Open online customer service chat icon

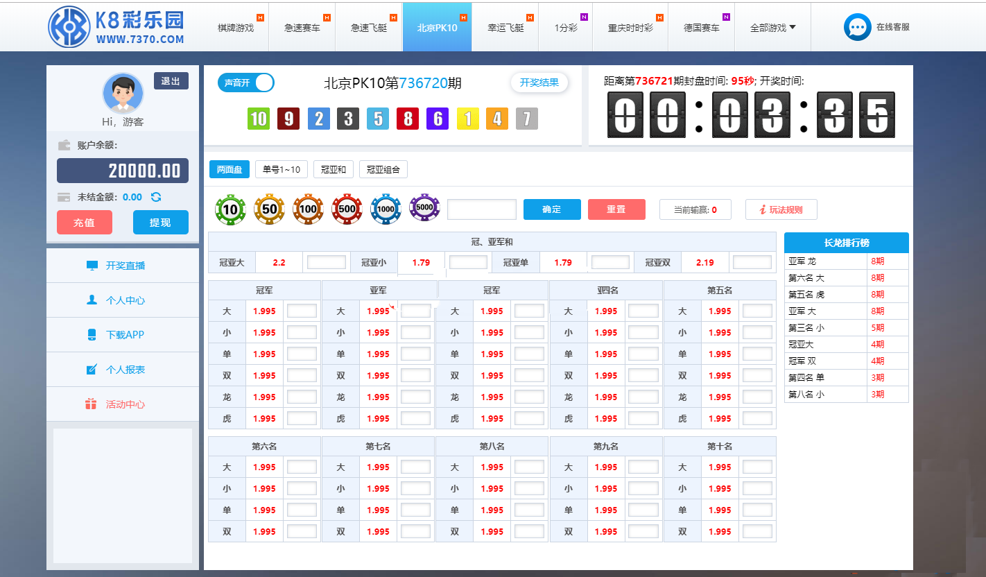click(x=857, y=27)
